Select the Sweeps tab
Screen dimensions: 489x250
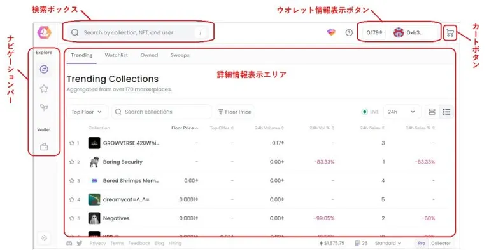coord(180,55)
